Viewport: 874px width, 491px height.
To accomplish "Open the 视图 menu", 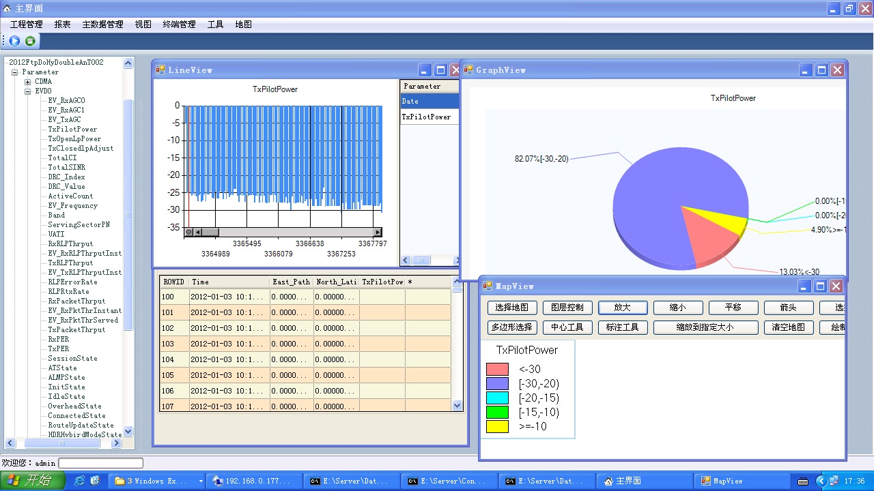I will click(143, 24).
